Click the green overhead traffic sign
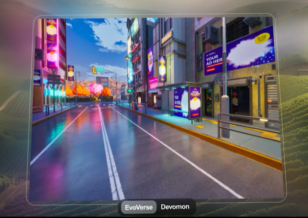This screenshot has height=218, width=308. [x=100, y=69]
